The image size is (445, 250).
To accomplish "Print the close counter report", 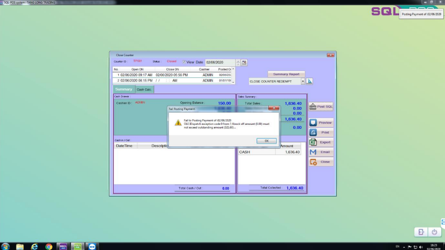I will click(x=321, y=132).
